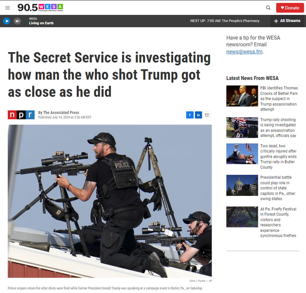
Task: Click the police snipers main article photo
Action: 110,201
